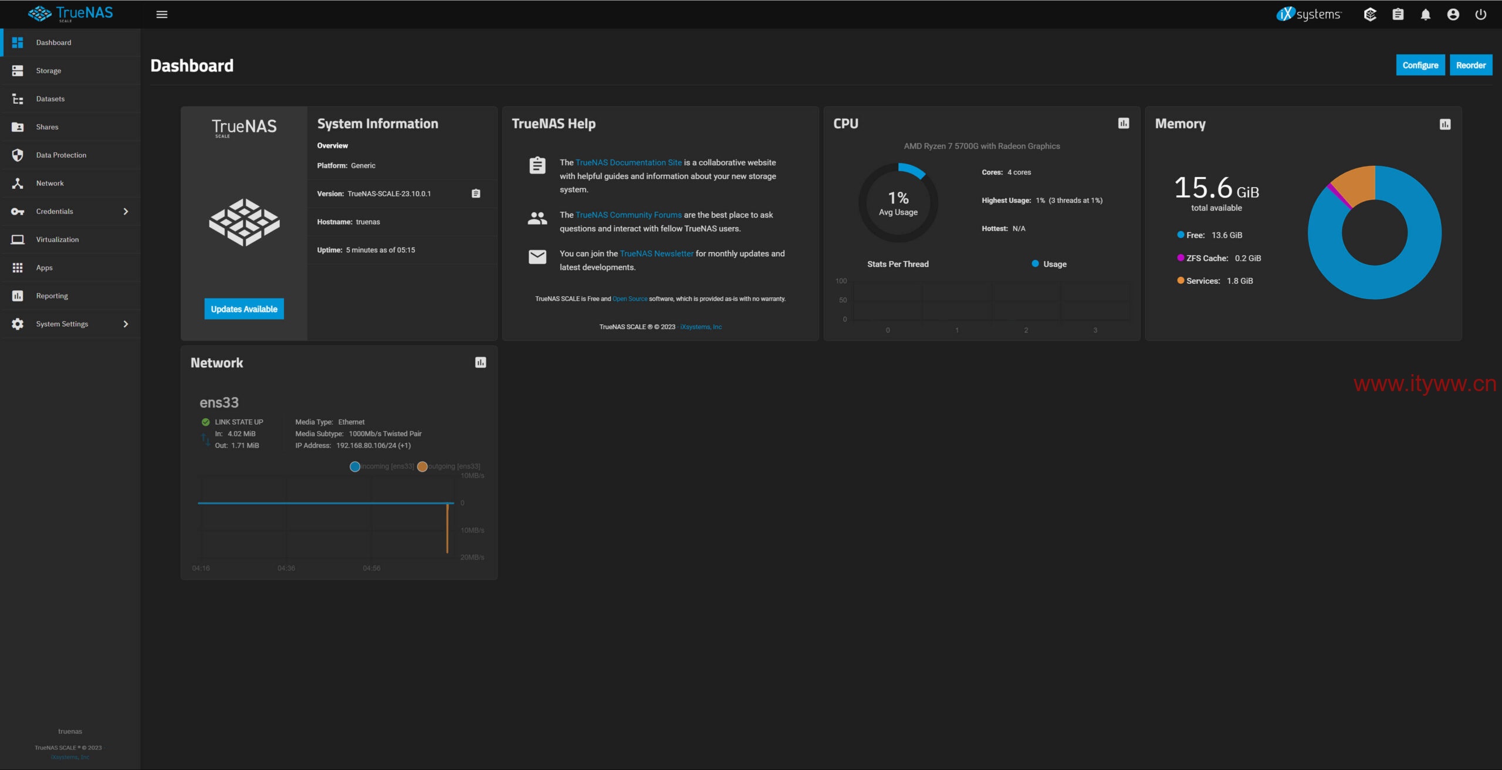Copy the version string with the clipboard icon
1502x770 pixels.
point(476,194)
